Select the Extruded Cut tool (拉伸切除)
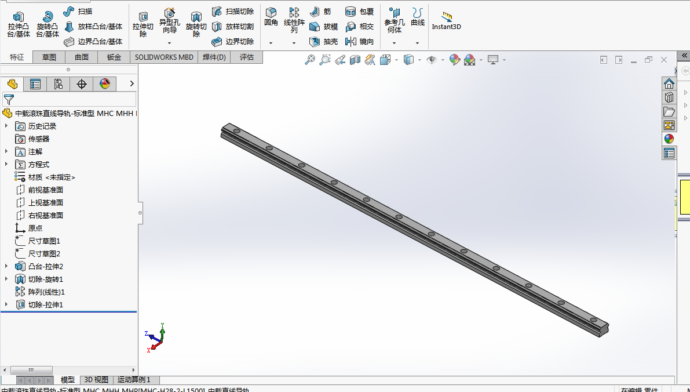This screenshot has height=392, width=690. click(x=143, y=25)
